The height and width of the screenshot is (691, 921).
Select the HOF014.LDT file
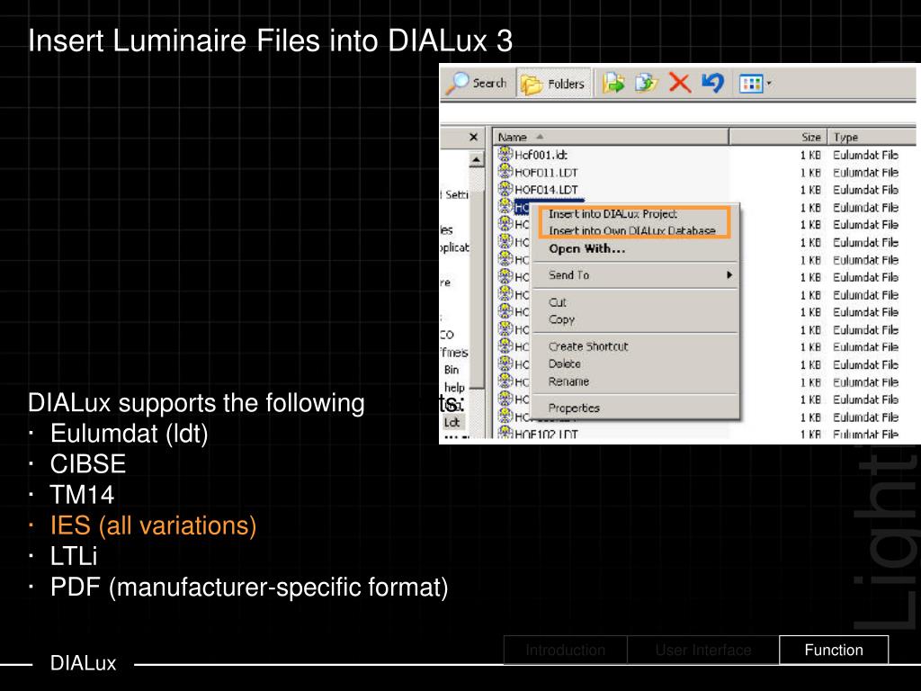[546, 189]
